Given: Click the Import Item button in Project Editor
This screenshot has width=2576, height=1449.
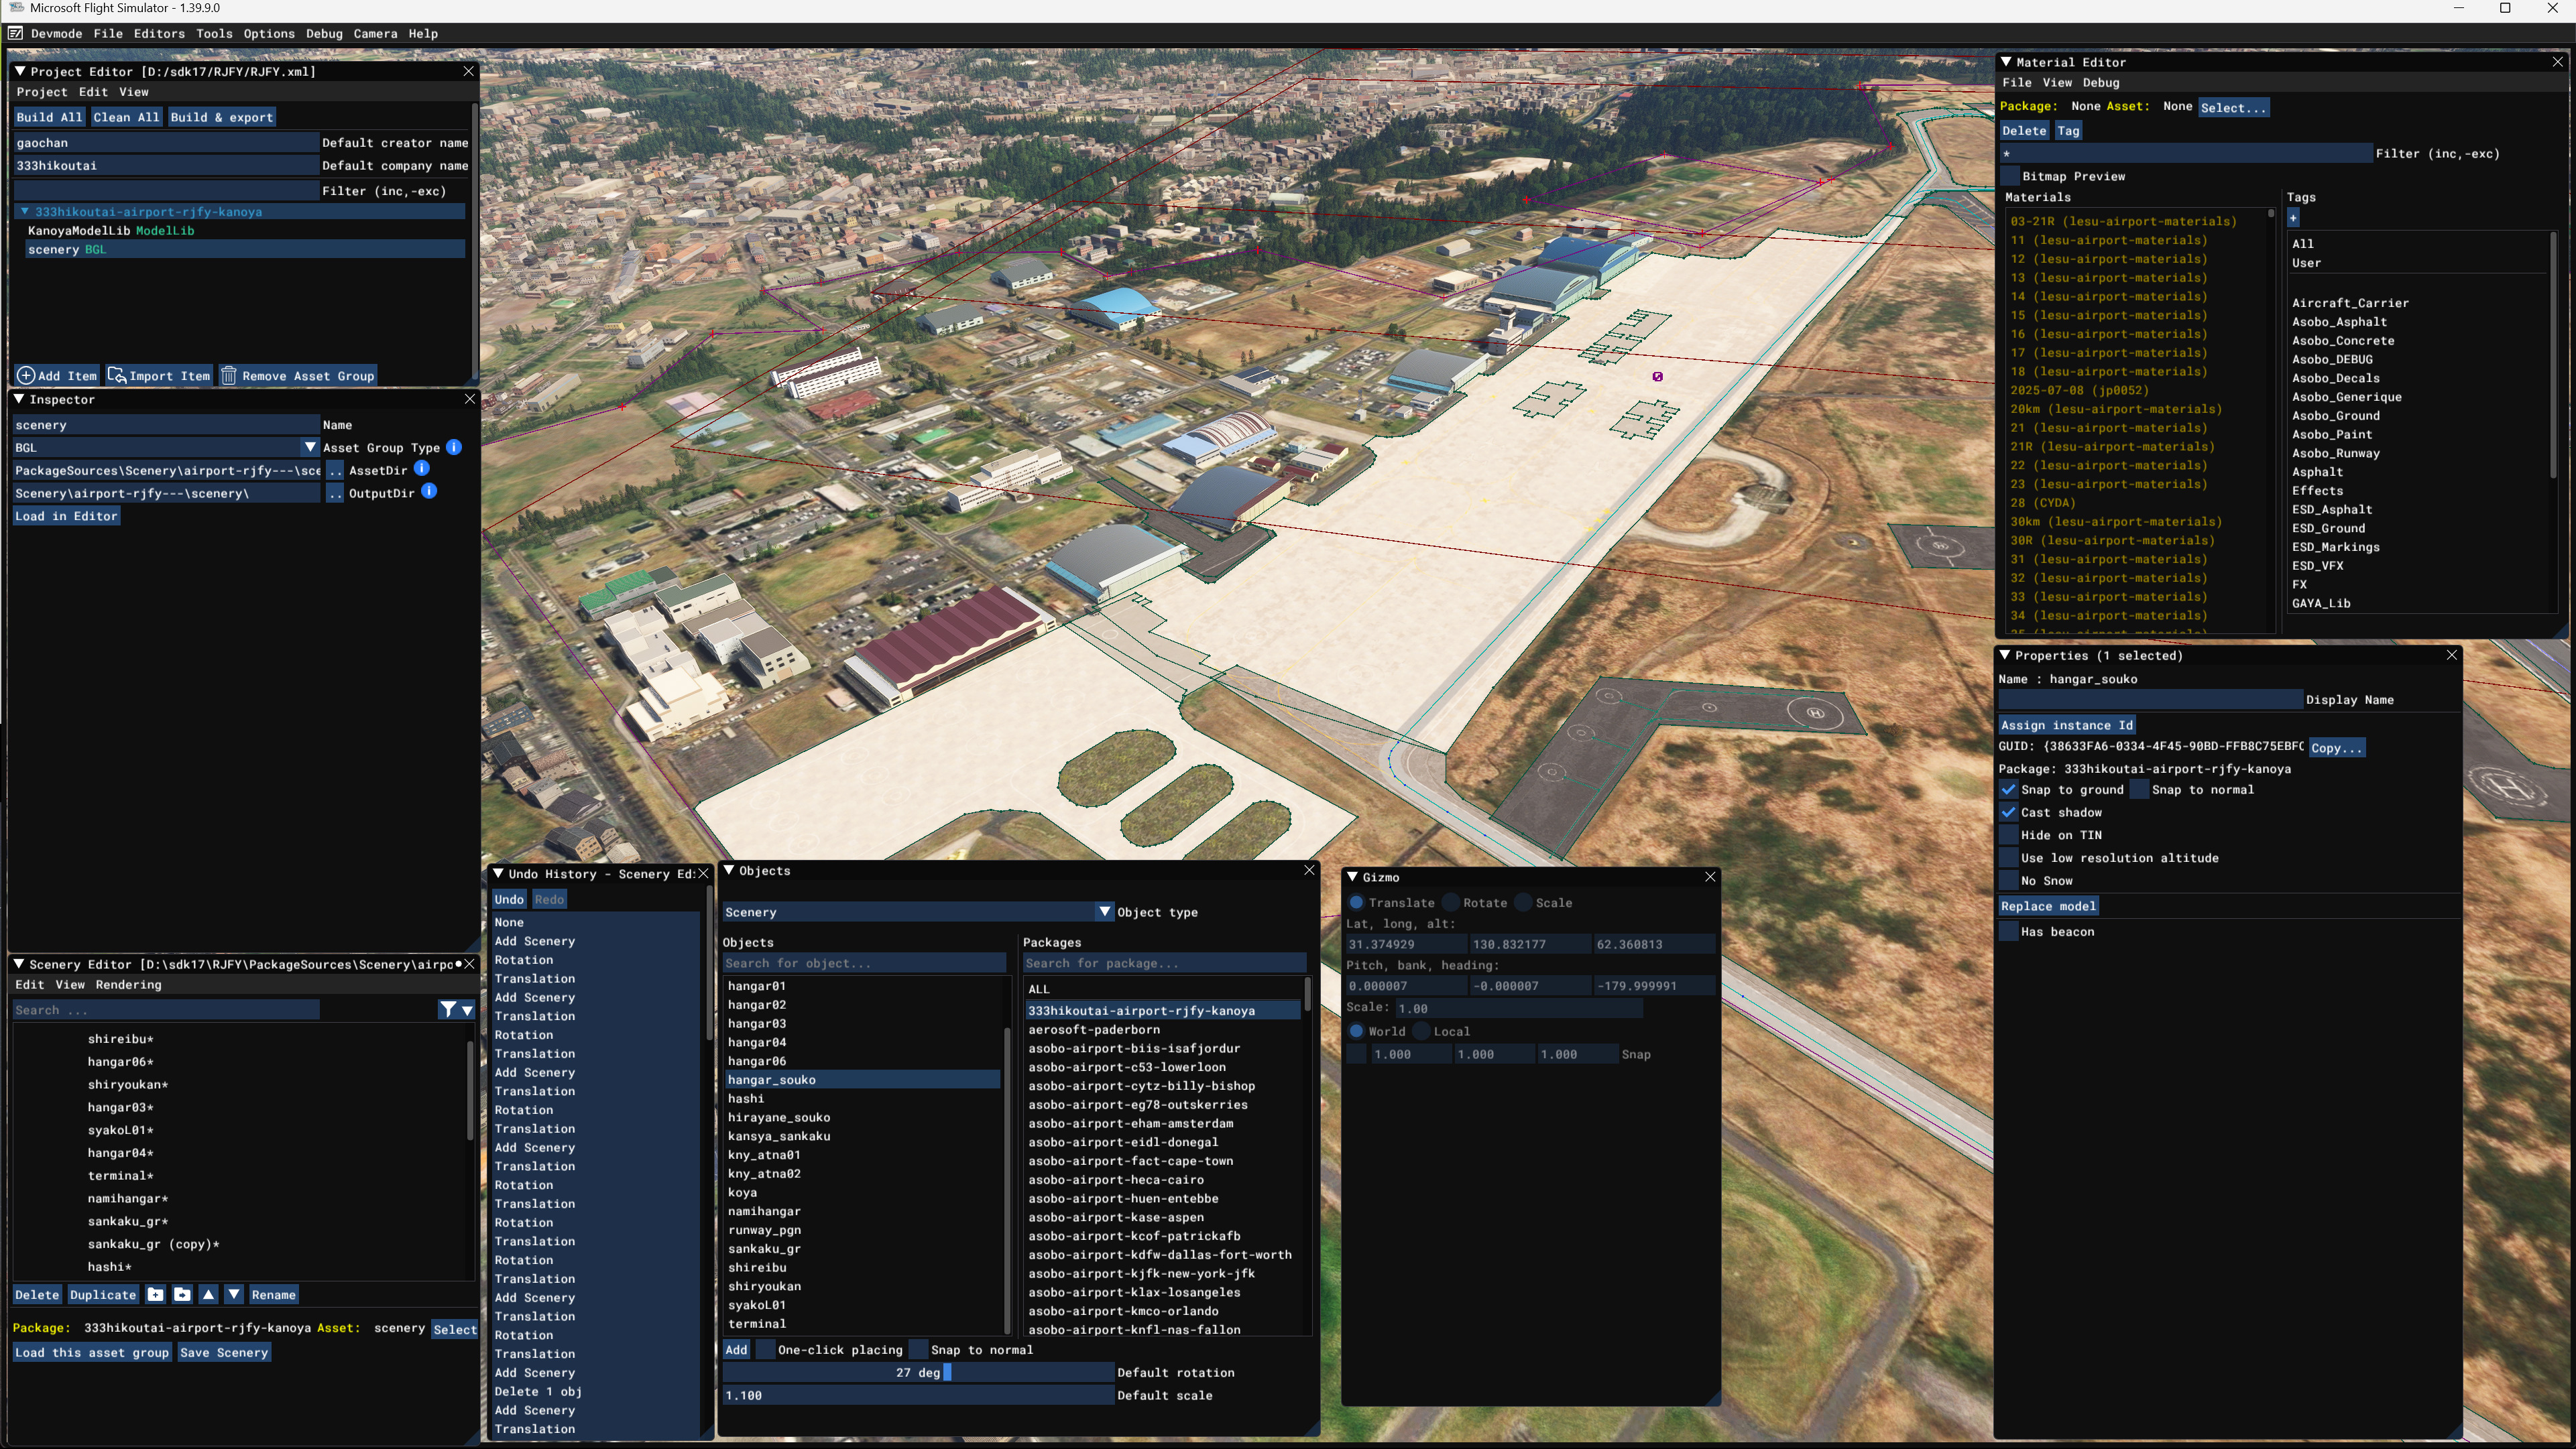Looking at the screenshot, I should pyautogui.click(x=160, y=376).
